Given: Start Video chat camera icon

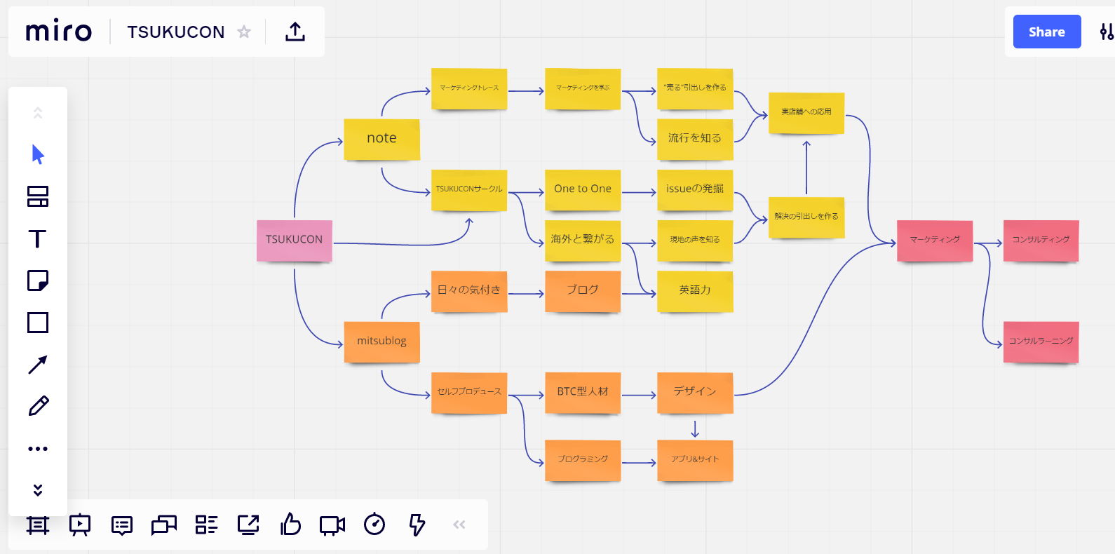Looking at the screenshot, I should (x=332, y=525).
